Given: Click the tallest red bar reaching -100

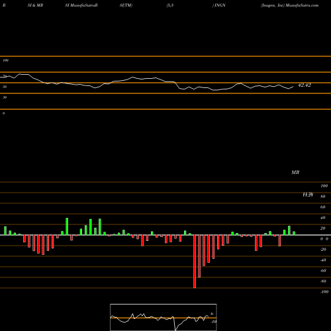Looking at the screenshot, I should [x=195, y=261].
